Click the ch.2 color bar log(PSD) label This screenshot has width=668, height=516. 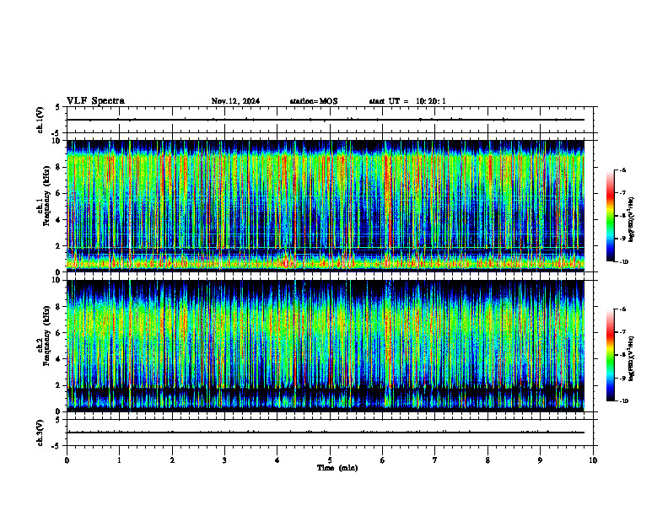point(631,359)
